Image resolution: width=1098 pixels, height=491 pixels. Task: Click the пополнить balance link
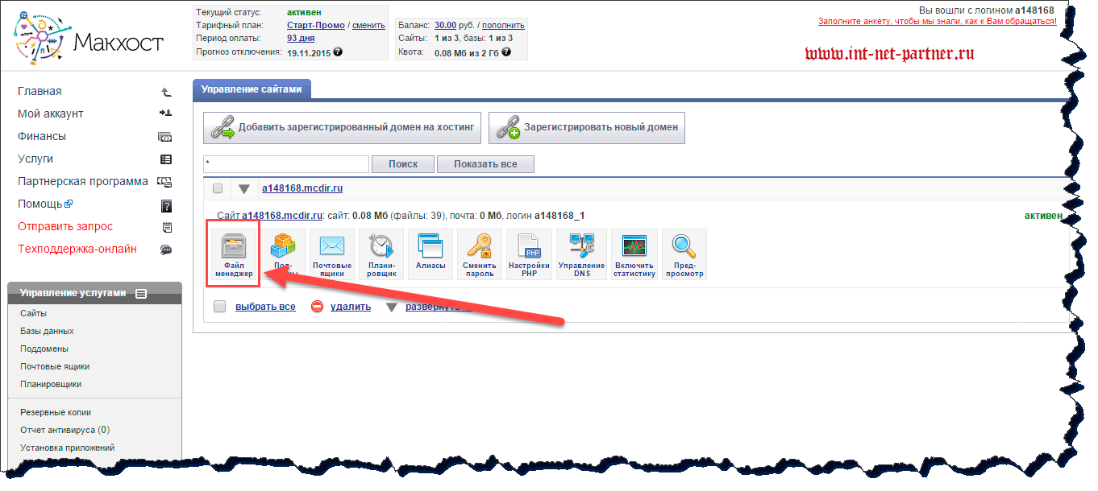pyautogui.click(x=503, y=25)
